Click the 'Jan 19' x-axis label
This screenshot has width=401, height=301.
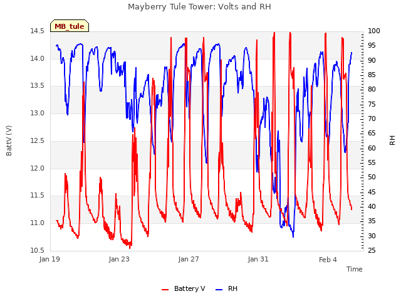coord(49,259)
